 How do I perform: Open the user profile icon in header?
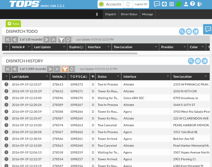[186, 4]
